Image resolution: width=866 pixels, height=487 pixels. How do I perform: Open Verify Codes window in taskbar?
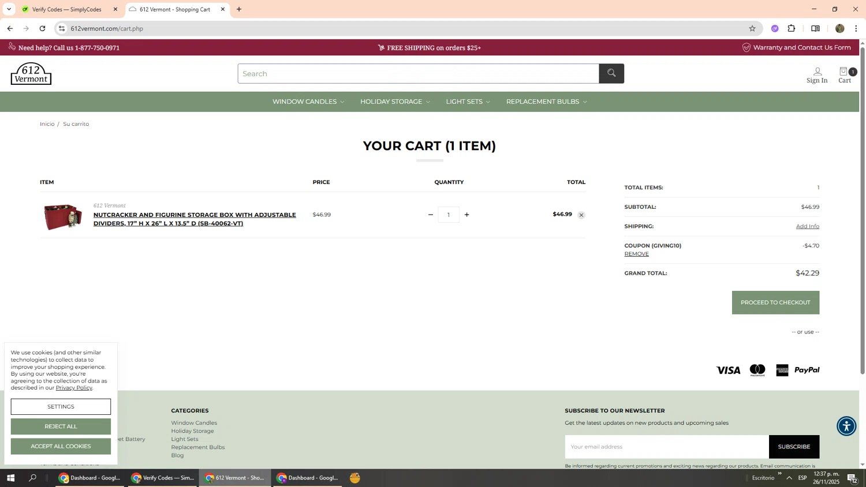[162, 478]
